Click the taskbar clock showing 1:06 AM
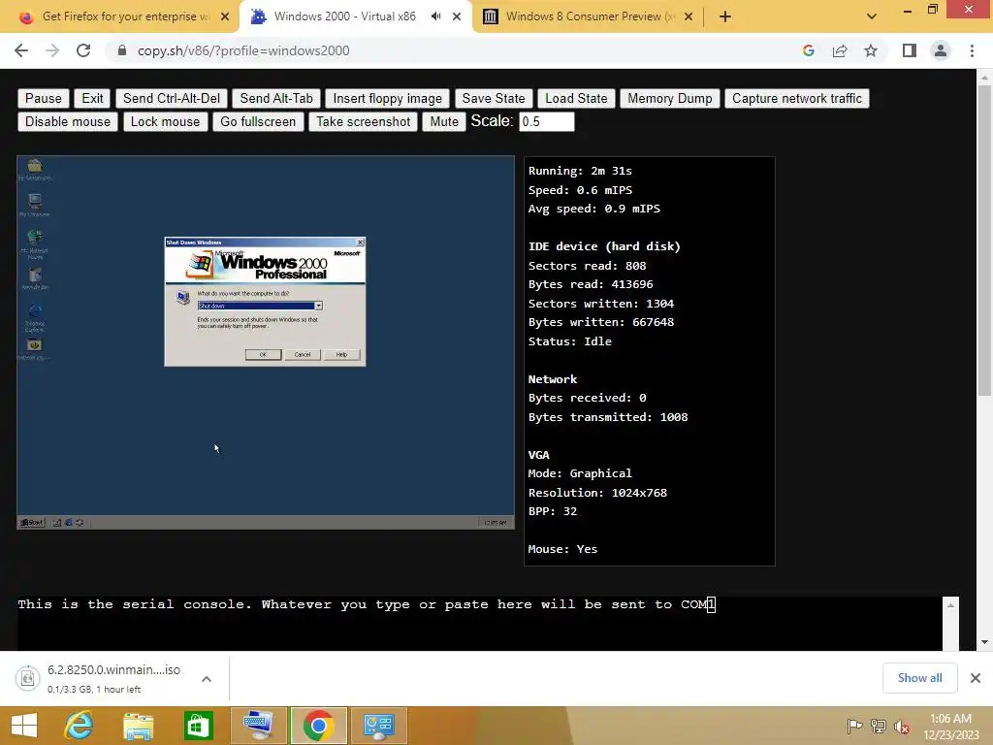The height and width of the screenshot is (745, 993). (950, 726)
